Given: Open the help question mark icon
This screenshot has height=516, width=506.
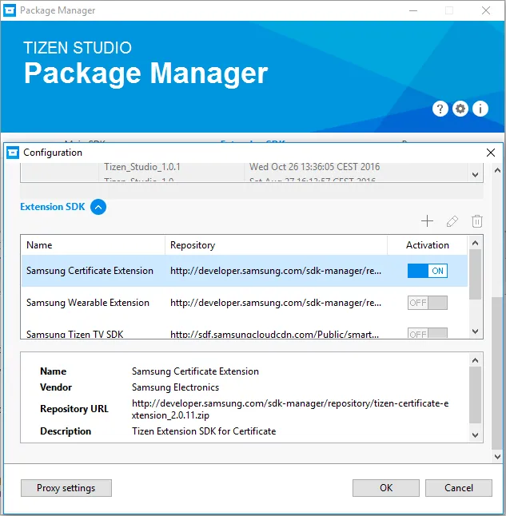Looking at the screenshot, I should (440, 109).
